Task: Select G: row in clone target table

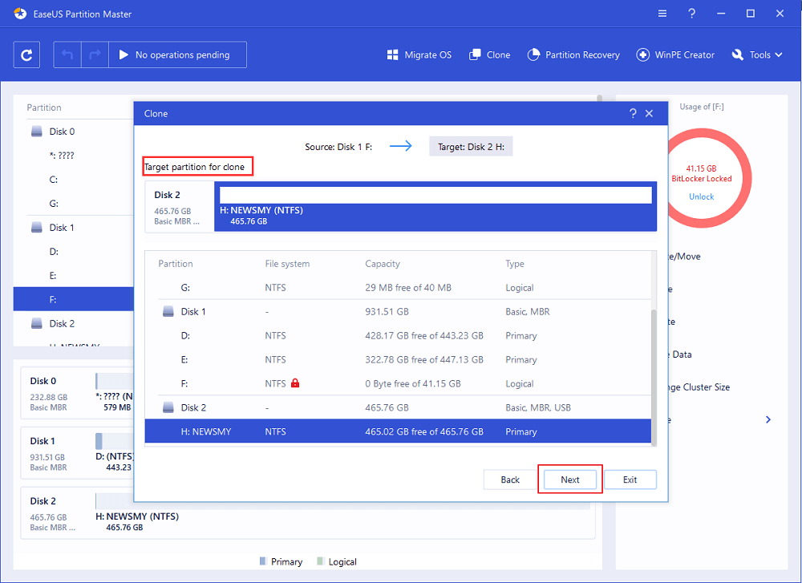Action: click(x=398, y=287)
